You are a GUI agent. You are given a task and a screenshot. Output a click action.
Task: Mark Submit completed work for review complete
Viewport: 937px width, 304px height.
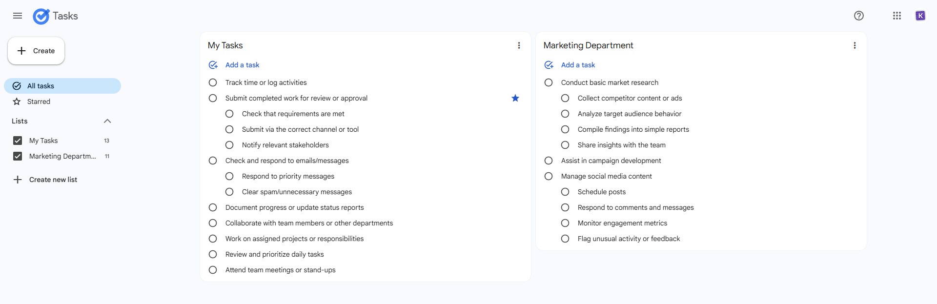[x=213, y=98]
